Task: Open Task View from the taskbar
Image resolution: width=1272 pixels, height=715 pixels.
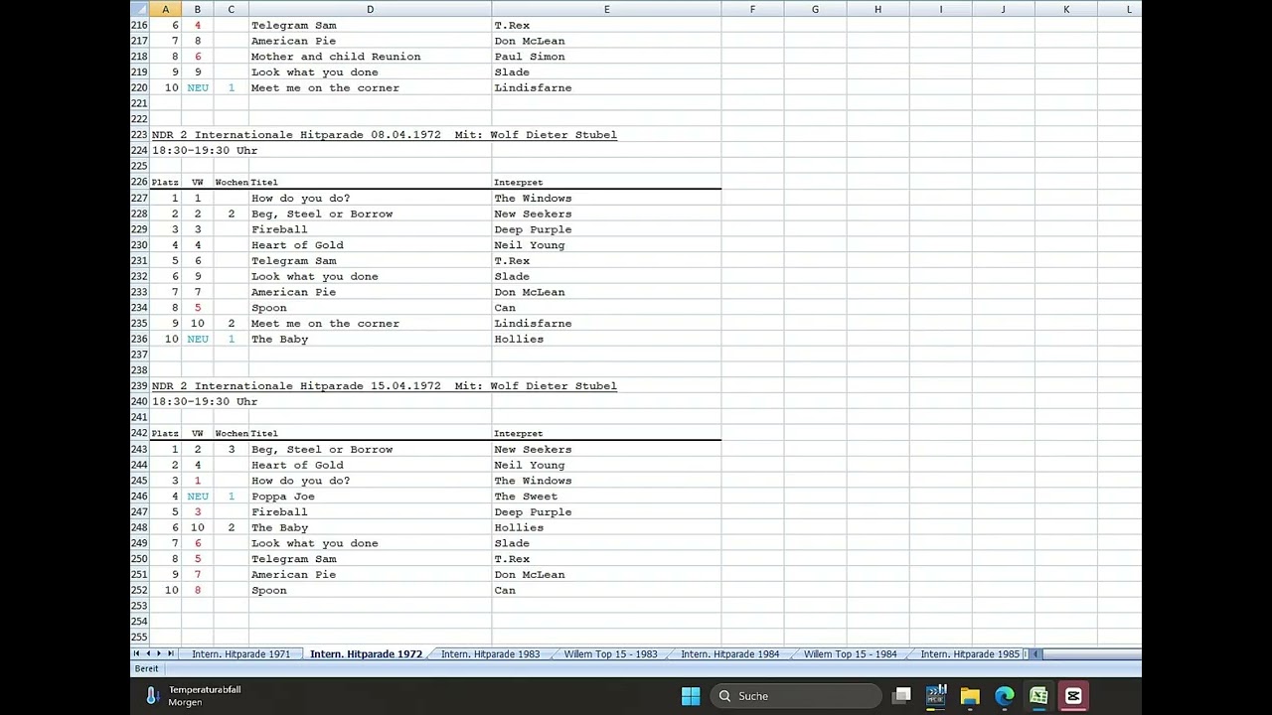Action: coord(901,696)
